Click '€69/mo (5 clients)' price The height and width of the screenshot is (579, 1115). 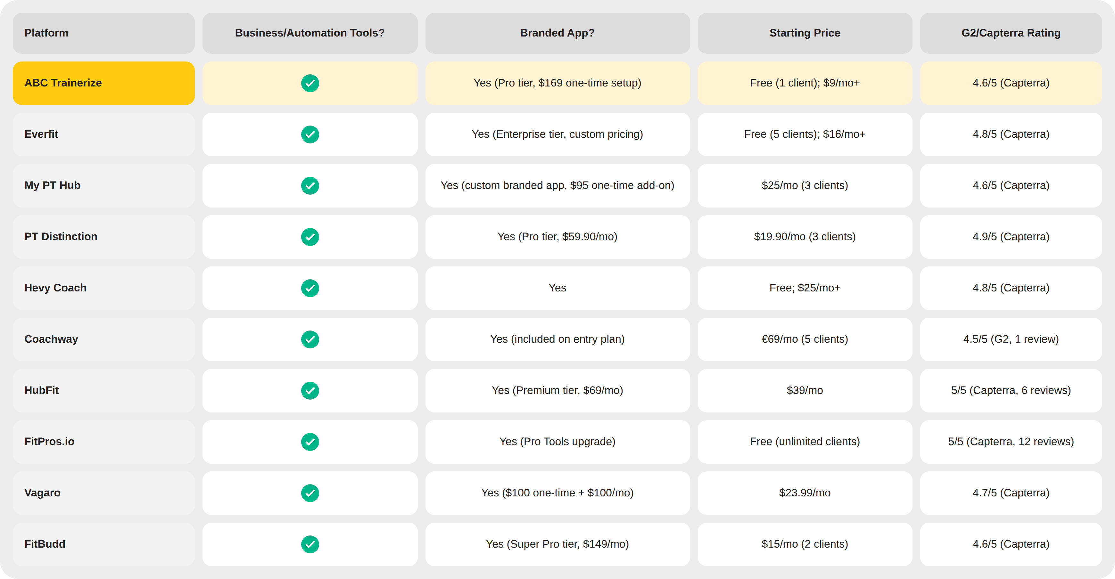(x=805, y=339)
